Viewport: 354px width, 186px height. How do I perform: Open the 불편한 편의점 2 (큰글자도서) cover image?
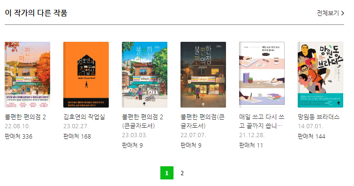[144, 74]
